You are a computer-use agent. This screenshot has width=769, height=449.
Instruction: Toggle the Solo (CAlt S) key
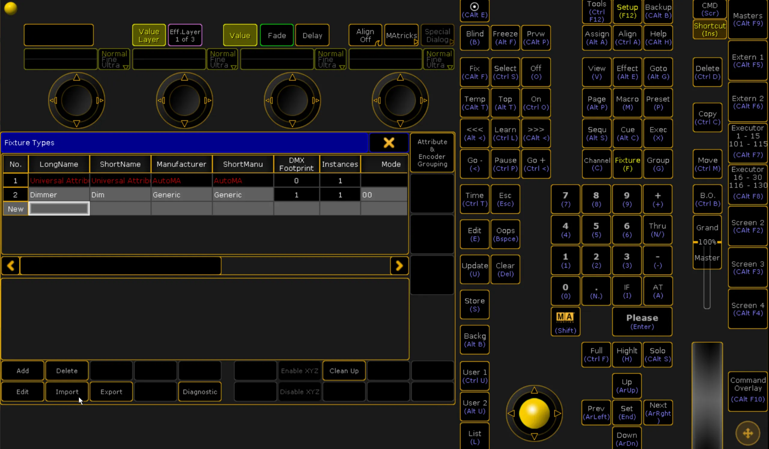point(658,355)
